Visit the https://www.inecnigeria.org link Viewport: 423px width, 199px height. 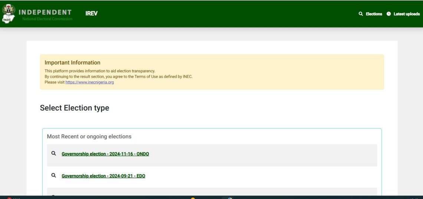pyautogui.click(x=89, y=82)
